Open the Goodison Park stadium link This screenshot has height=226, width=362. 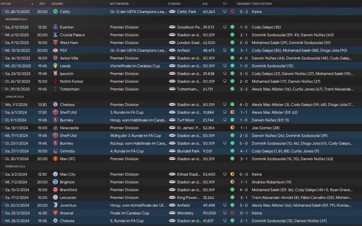pos(189,27)
